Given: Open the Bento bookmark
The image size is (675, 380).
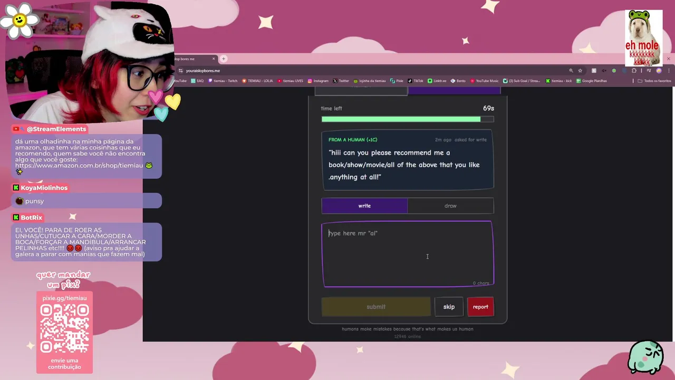Looking at the screenshot, I should (458, 81).
